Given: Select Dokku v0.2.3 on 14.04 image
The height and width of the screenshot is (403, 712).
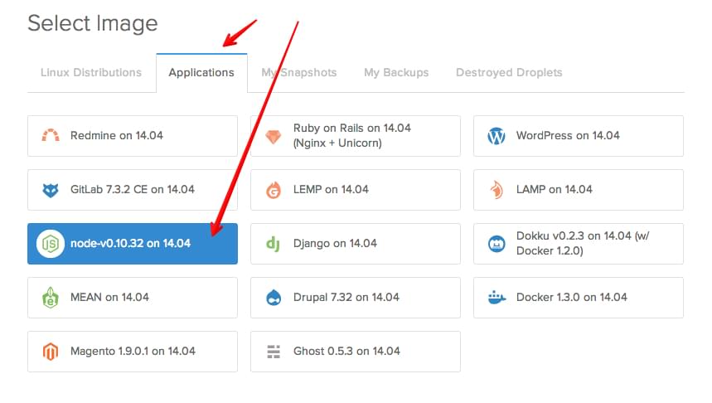Looking at the screenshot, I should point(579,244).
